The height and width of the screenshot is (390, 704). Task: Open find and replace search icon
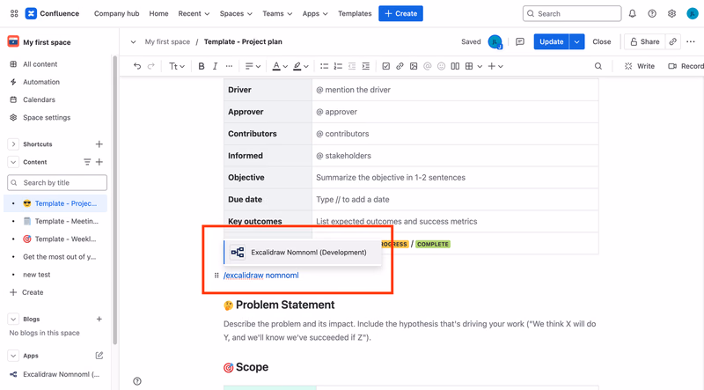point(598,66)
